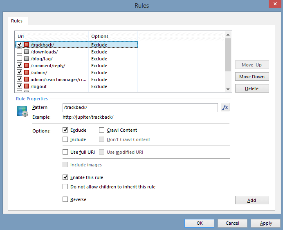Uncheck the /comment/reply/ rule checkbox
Viewport: 283px width, 230px height.
[x=19, y=65]
